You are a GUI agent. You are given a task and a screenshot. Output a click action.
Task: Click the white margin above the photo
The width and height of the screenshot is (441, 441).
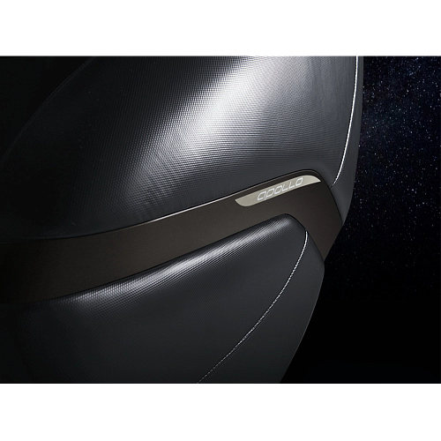pos(220,28)
